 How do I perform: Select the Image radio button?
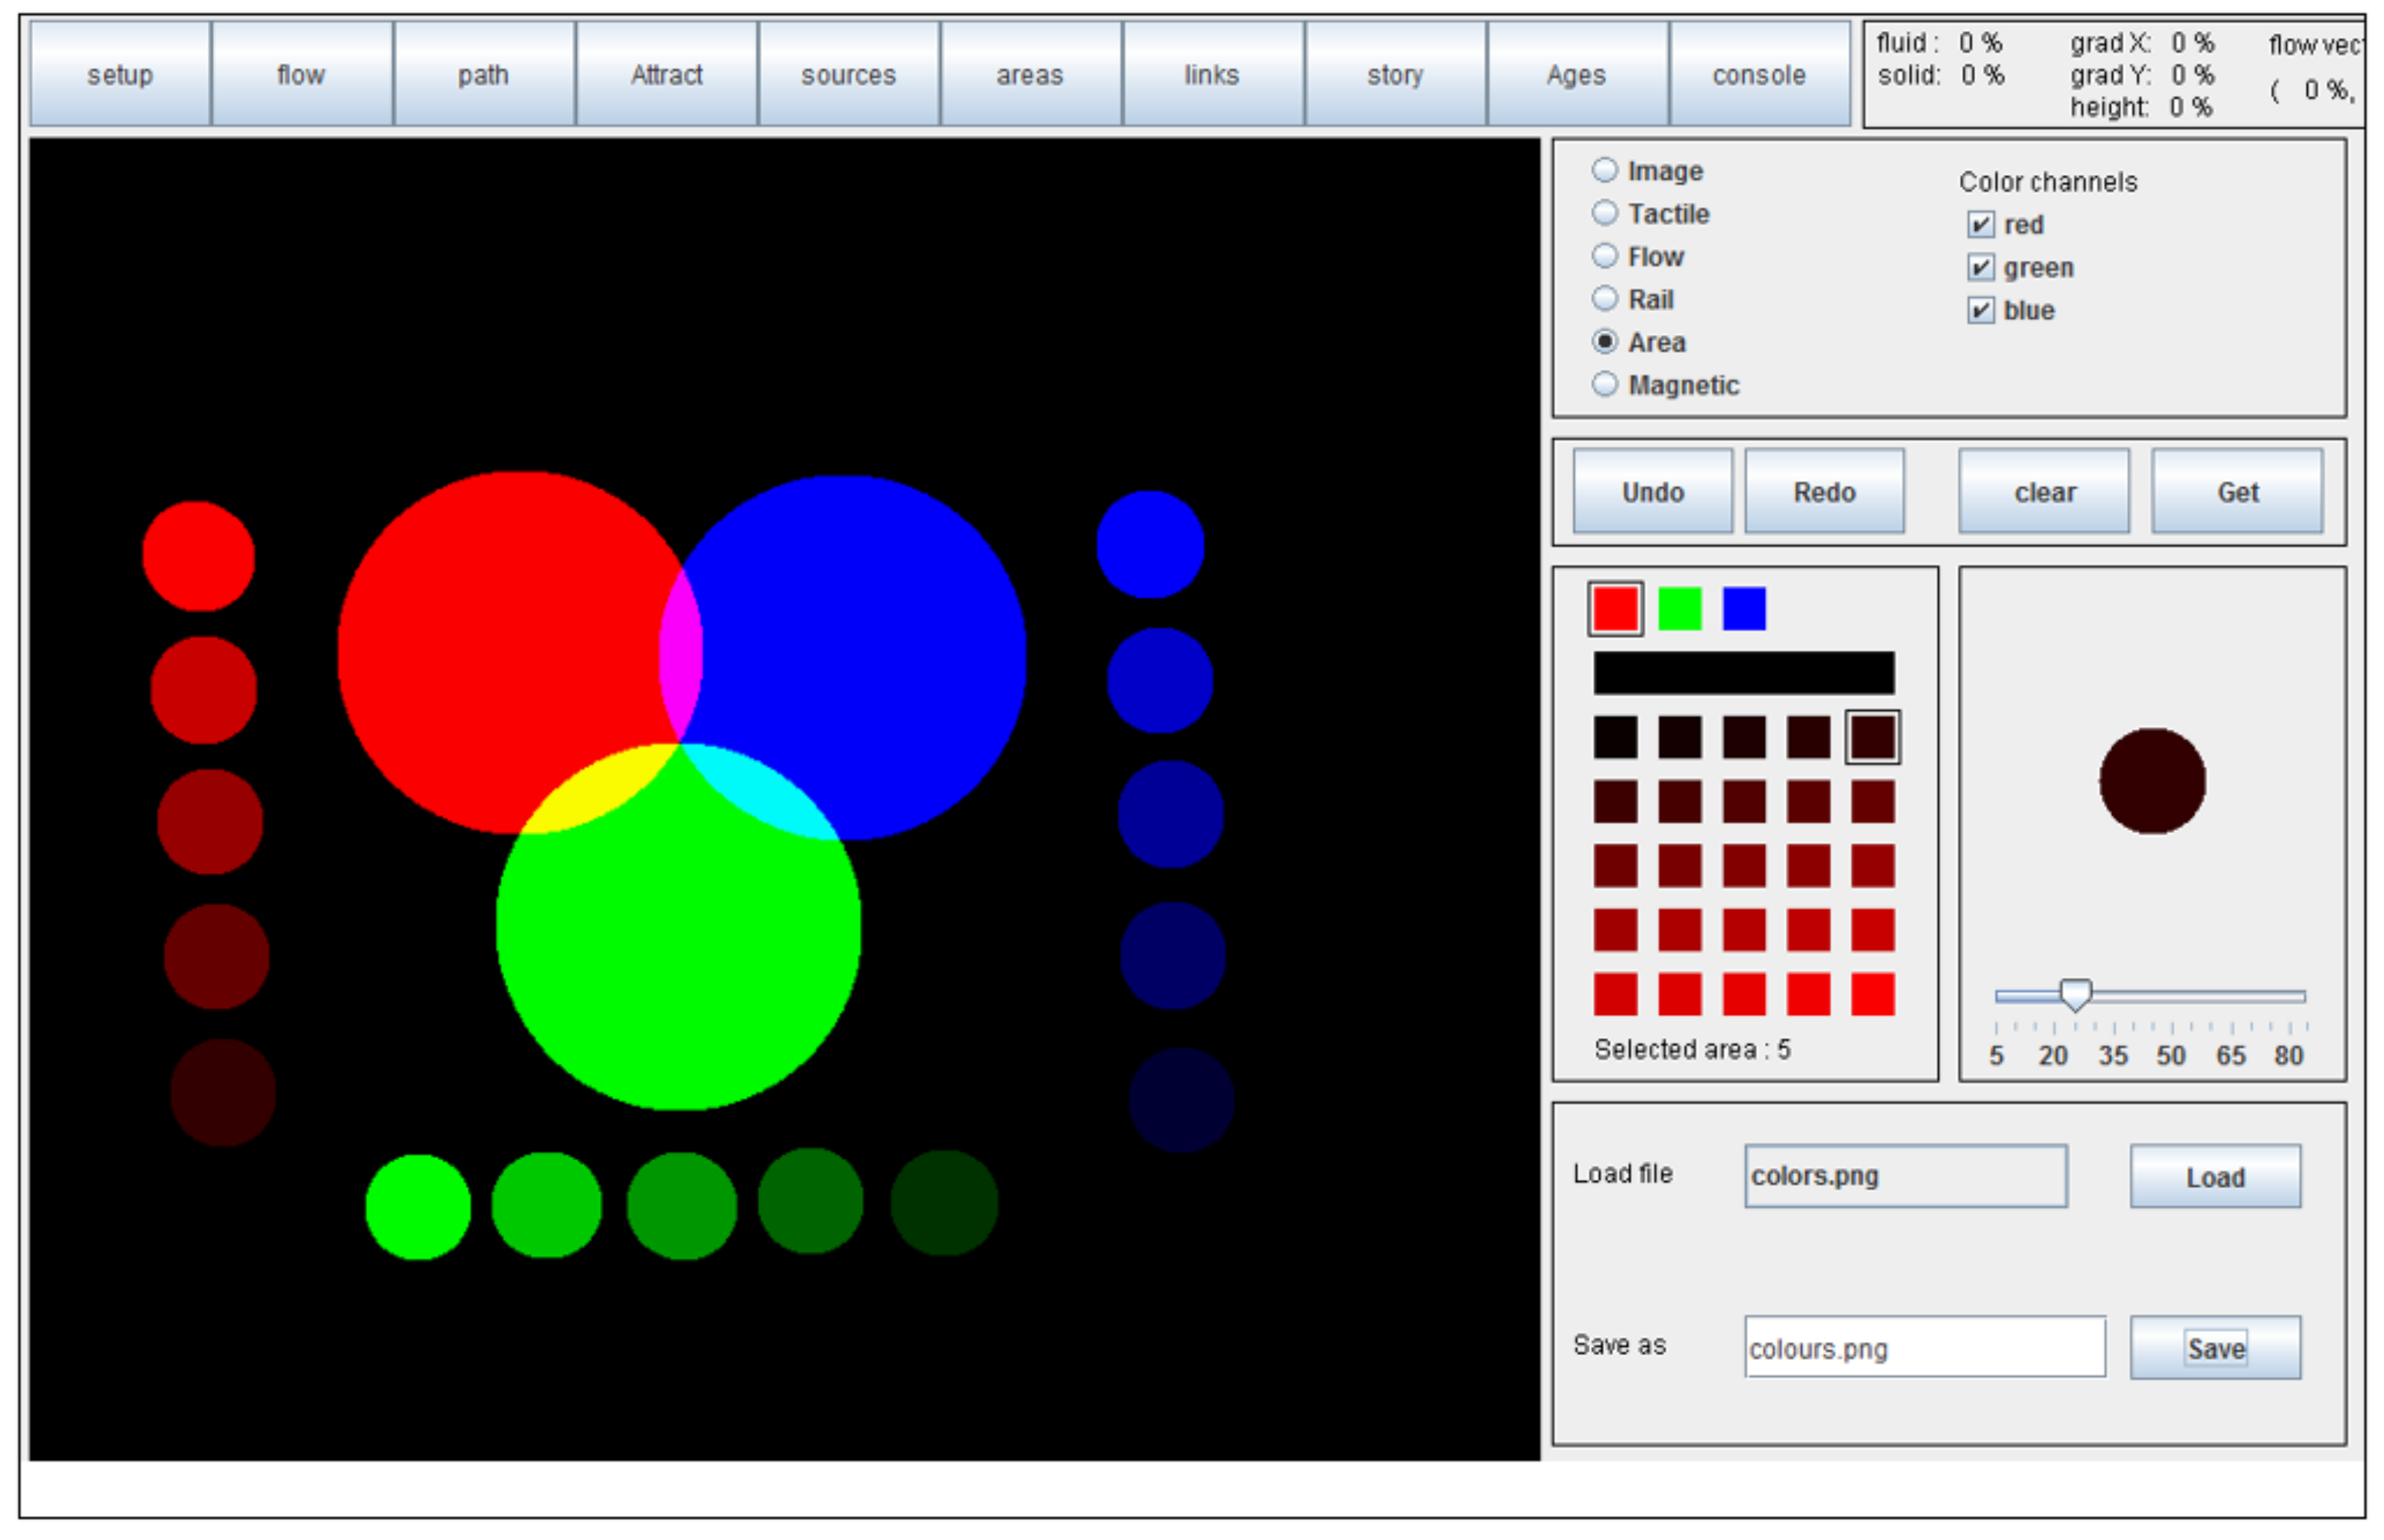(1604, 170)
